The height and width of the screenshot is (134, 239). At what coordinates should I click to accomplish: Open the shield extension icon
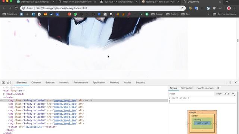(x=214, y=8)
